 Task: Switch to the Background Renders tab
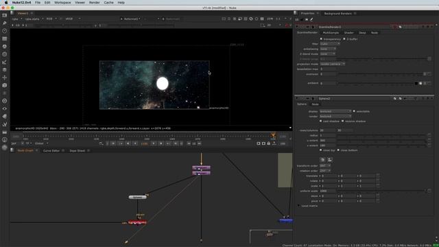(337, 14)
